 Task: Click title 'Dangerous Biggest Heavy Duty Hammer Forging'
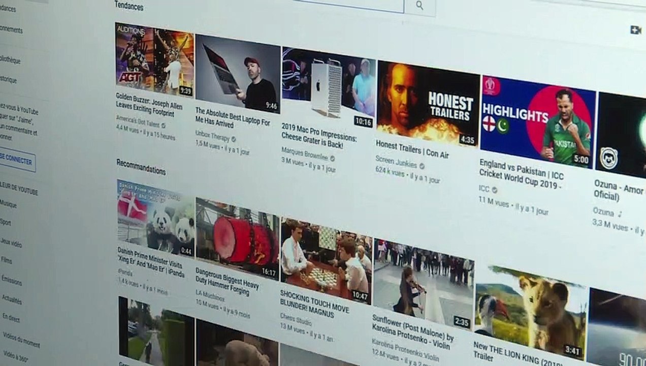pyautogui.click(x=227, y=281)
